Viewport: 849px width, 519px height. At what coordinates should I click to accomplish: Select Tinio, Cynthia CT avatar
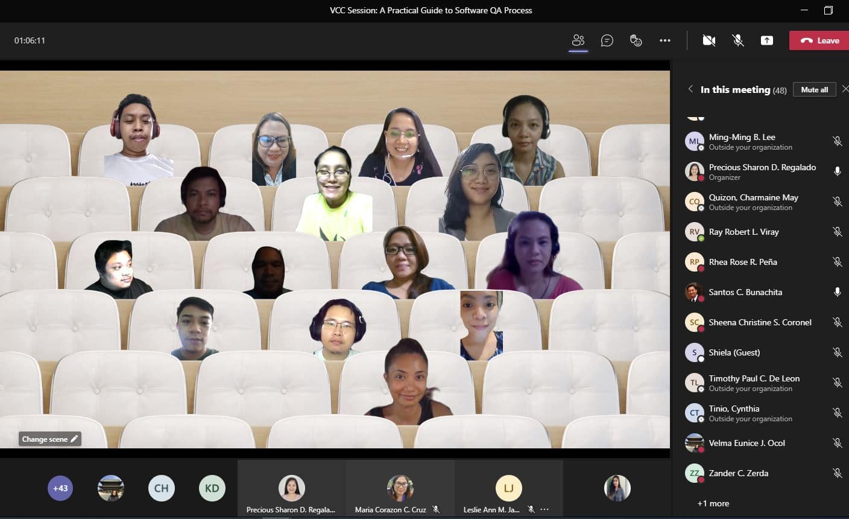tap(695, 413)
